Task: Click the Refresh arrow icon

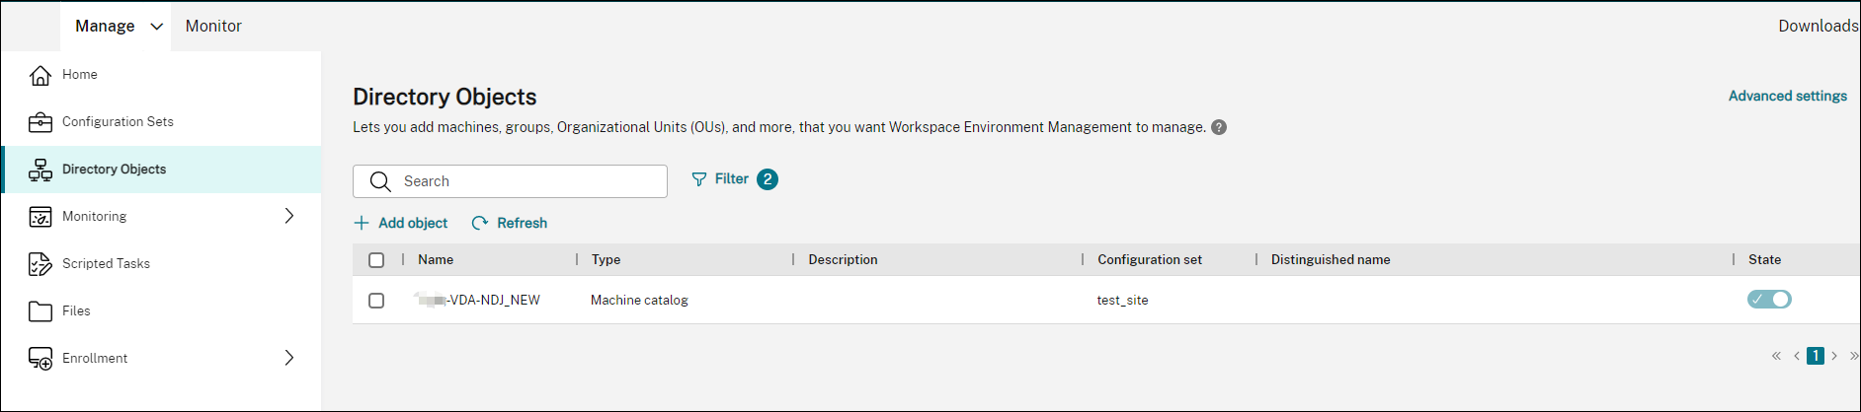Action: coord(480,223)
